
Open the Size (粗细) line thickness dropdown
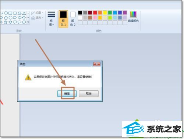point(51,18)
